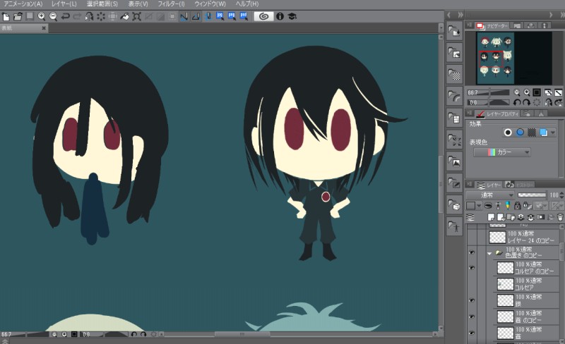Click the zoom out magnifier in top toolbar
Image resolution: width=565 pixels, height=344 pixels.
pyautogui.click(x=53, y=16)
